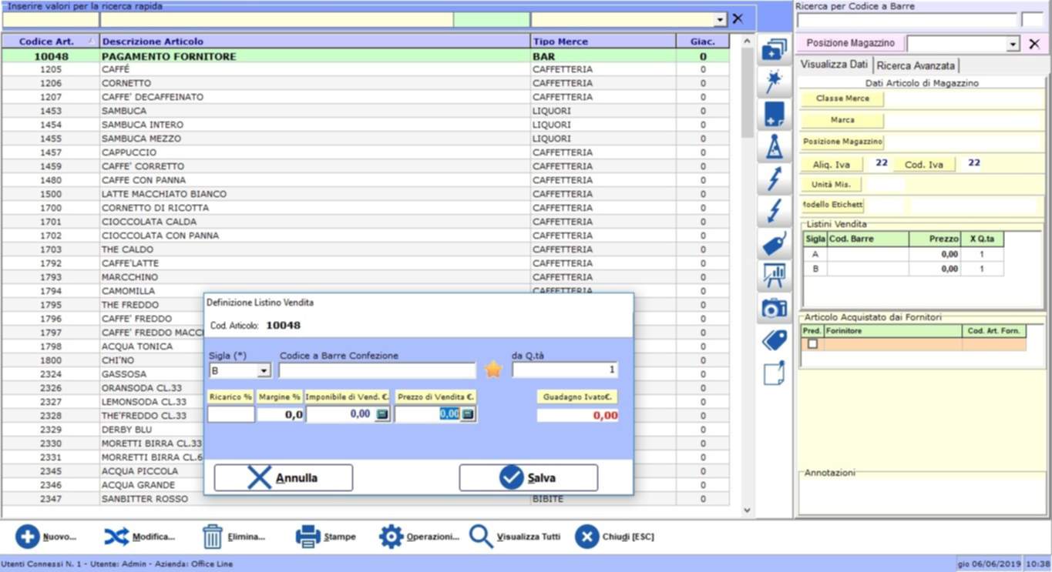This screenshot has width=1052, height=572.
Task: Click Cod. Iva button
Action: pos(924,165)
